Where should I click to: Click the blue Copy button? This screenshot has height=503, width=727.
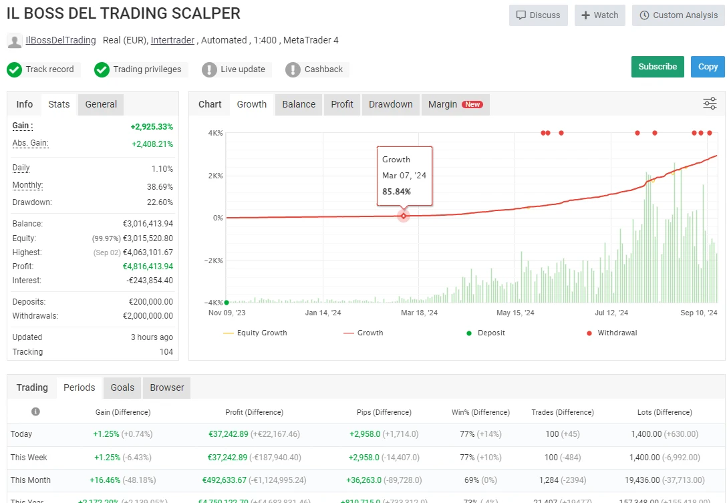(x=708, y=67)
